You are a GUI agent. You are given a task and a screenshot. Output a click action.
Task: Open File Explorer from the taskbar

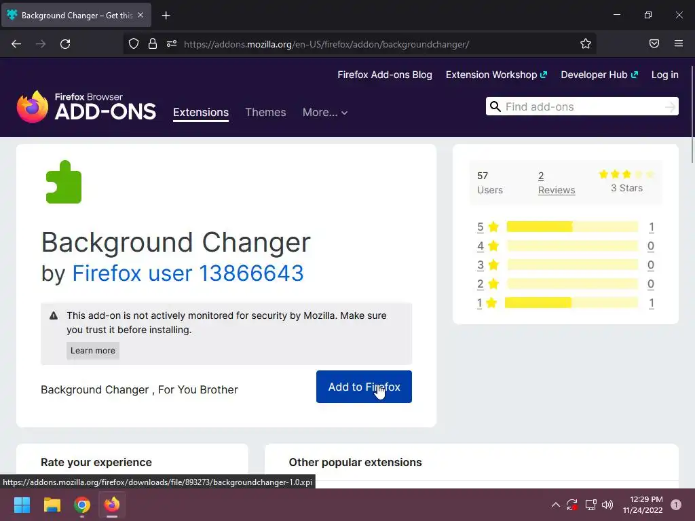click(x=52, y=505)
